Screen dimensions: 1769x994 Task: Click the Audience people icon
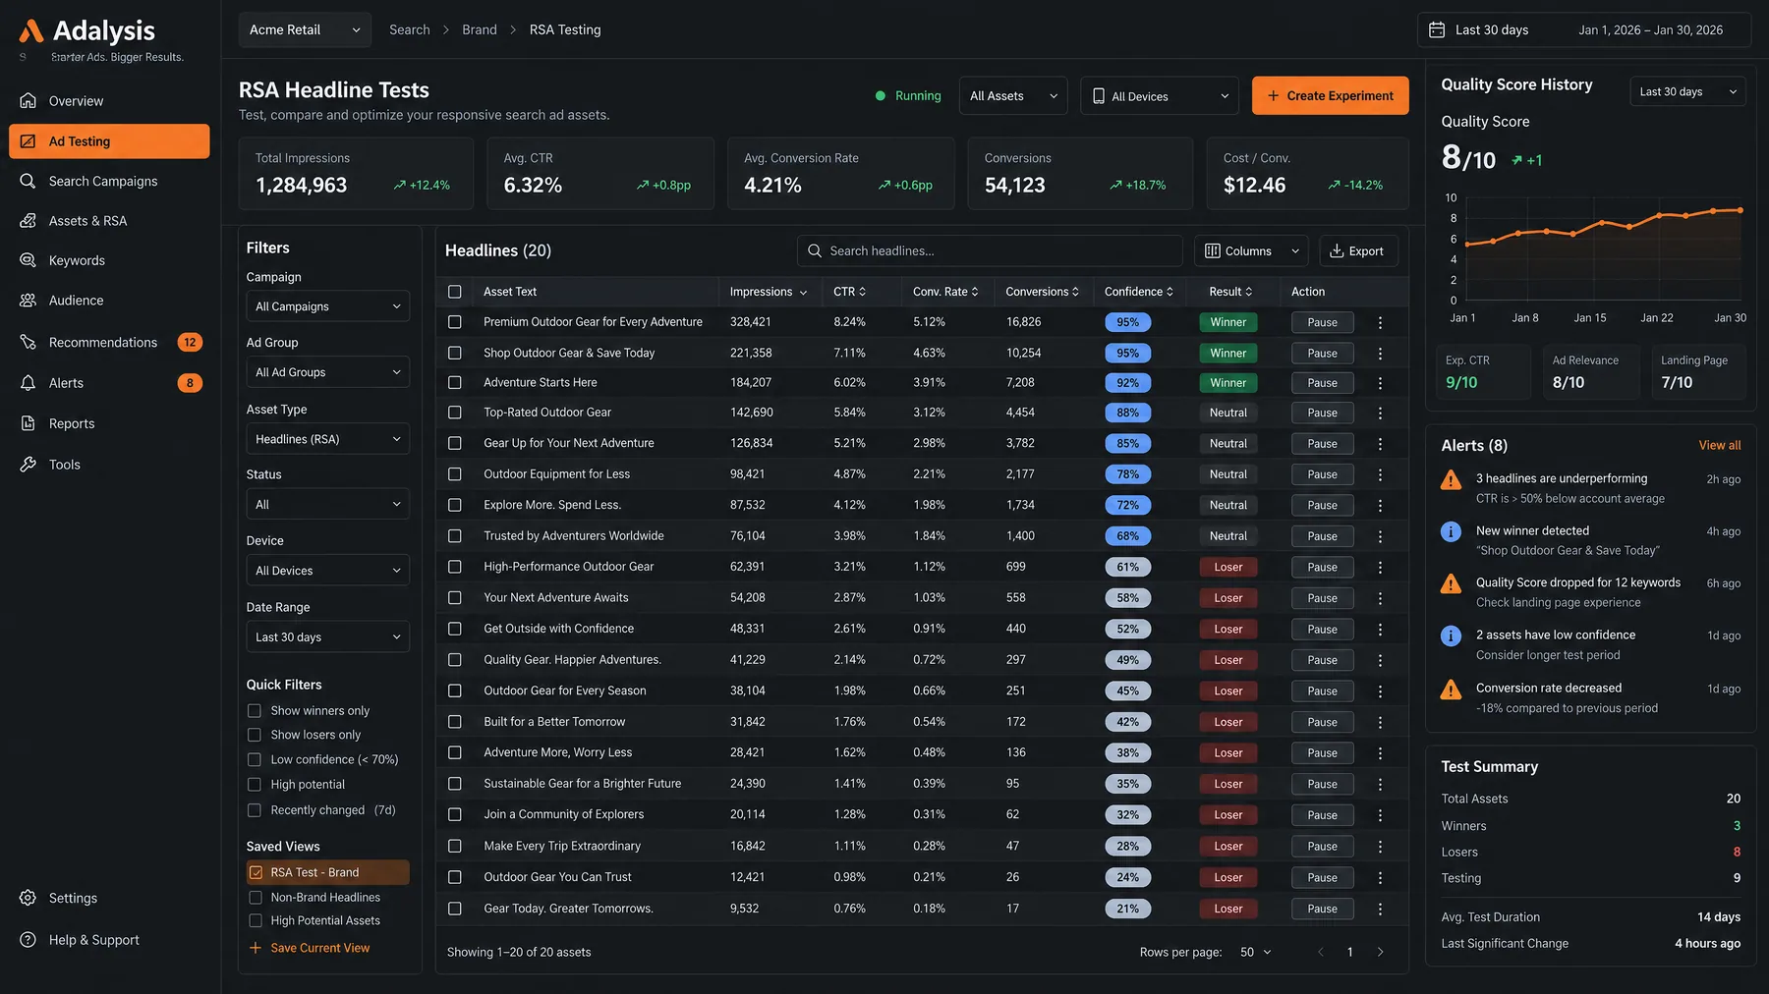(29, 300)
